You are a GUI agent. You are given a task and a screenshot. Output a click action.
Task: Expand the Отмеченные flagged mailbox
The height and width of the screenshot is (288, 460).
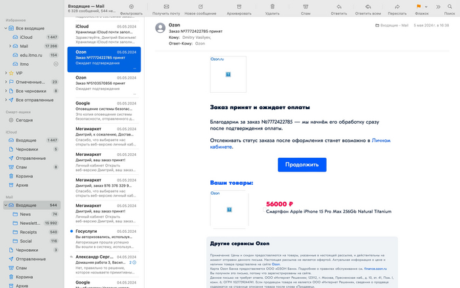pos(5,82)
